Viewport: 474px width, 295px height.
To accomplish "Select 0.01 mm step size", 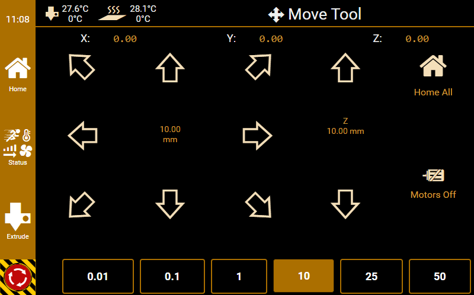I will click(98, 276).
